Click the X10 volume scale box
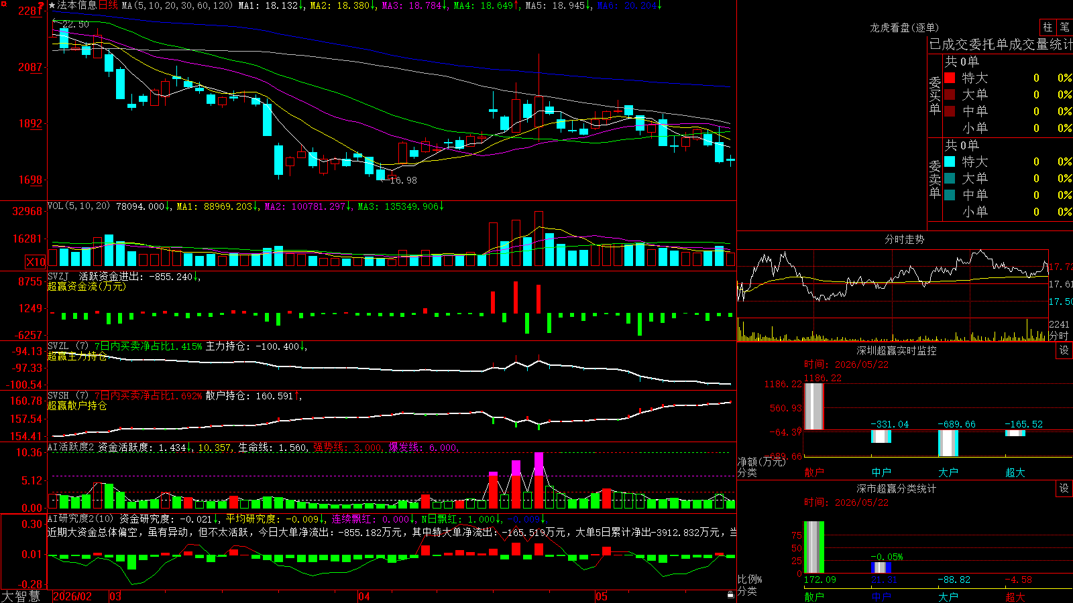Image resolution: width=1073 pixels, height=603 pixels. 36,262
